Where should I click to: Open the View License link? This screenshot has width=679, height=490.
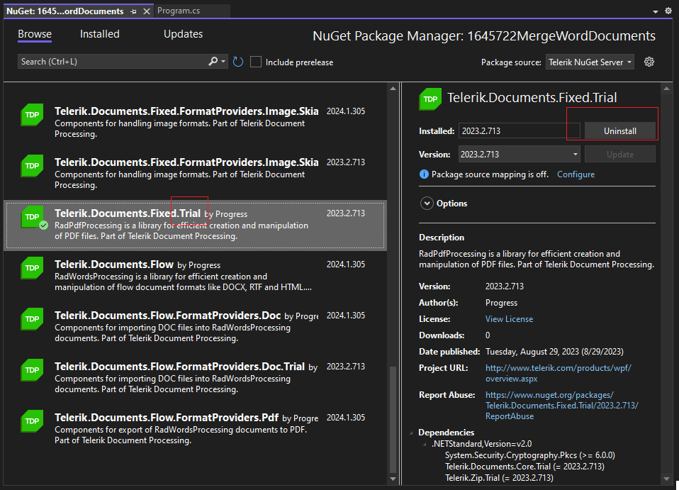click(x=509, y=319)
